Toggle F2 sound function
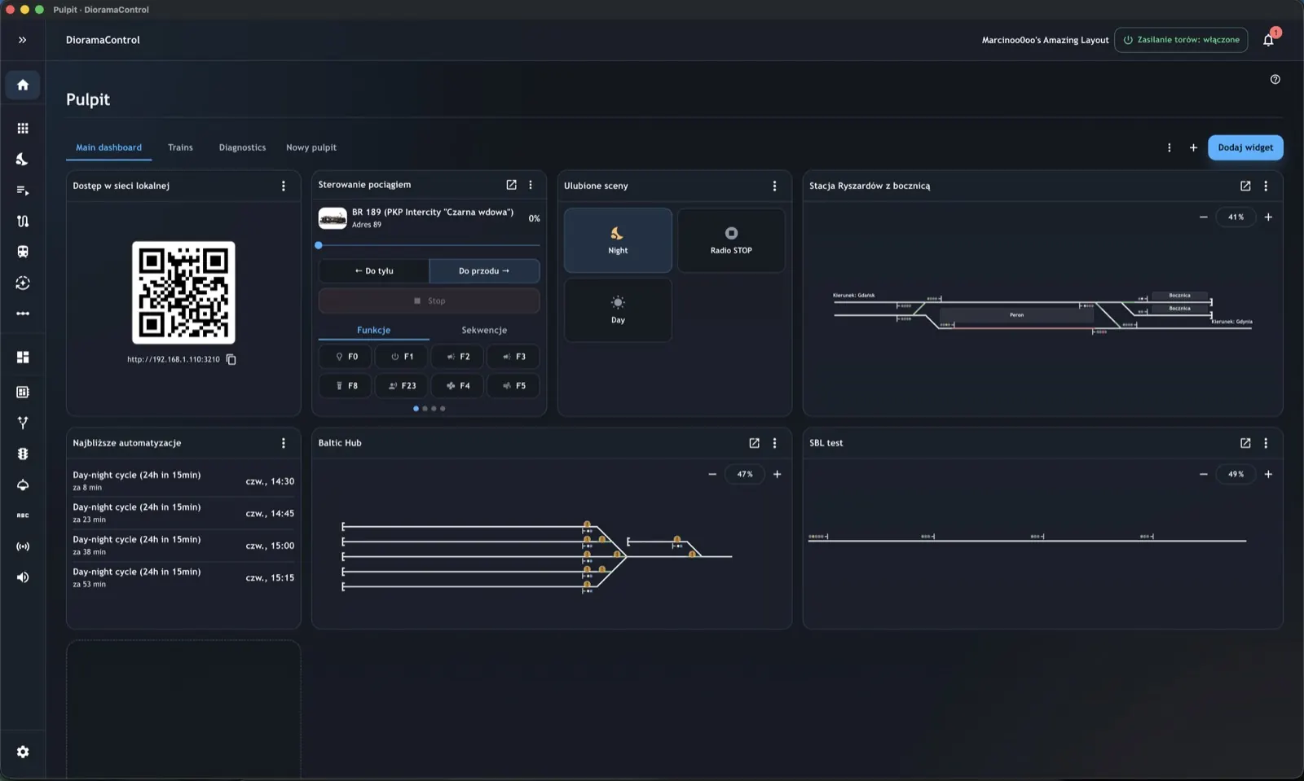Viewport: 1304px width, 781px height. [x=457, y=357]
